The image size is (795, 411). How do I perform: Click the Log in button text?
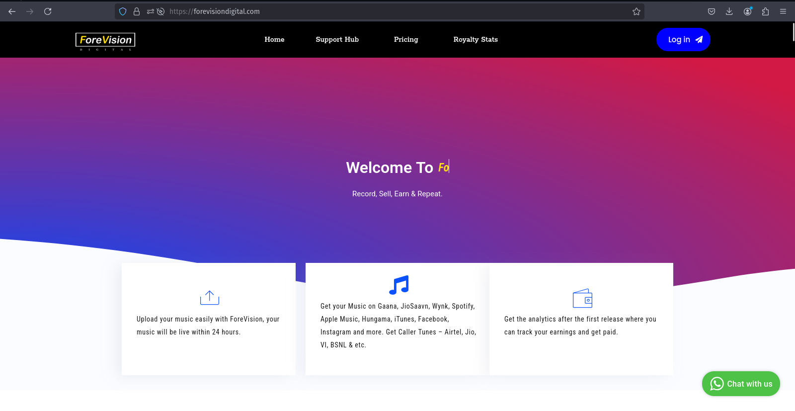coord(679,40)
